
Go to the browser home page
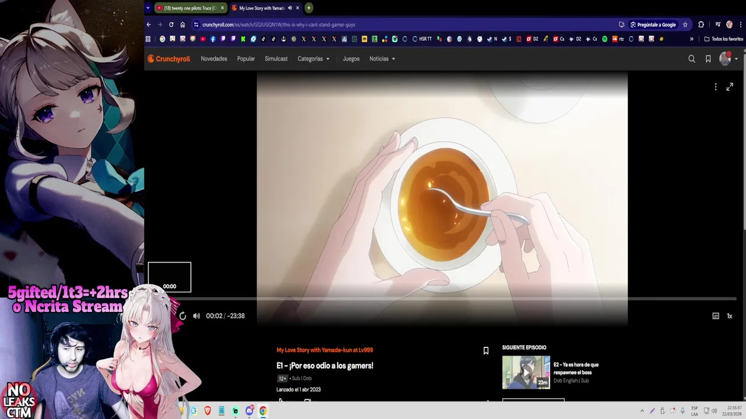pyautogui.click(x=182, y=24)
